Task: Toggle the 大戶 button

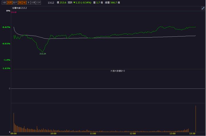Action: click(9, 3)
